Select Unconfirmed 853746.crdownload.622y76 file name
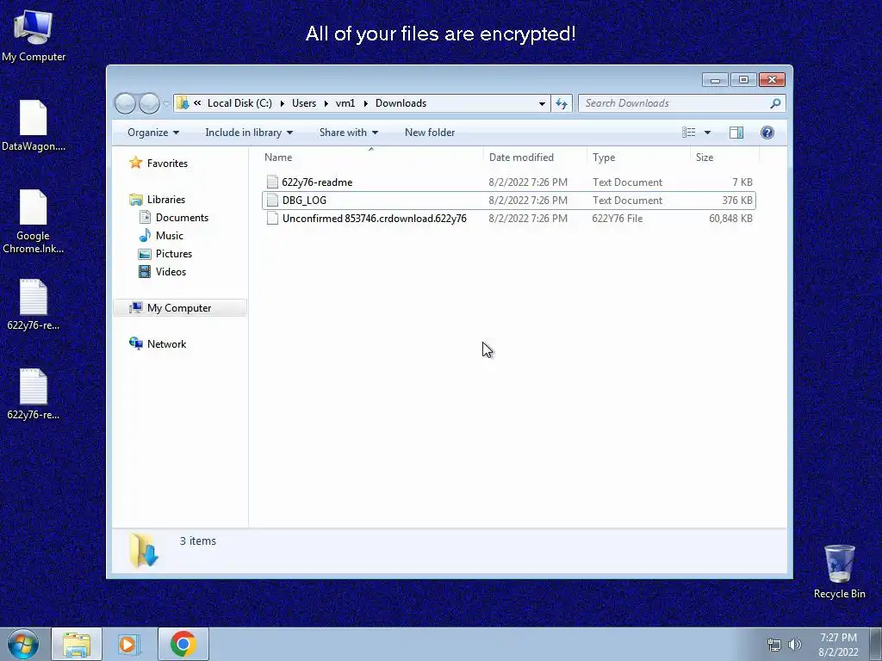 374,219
